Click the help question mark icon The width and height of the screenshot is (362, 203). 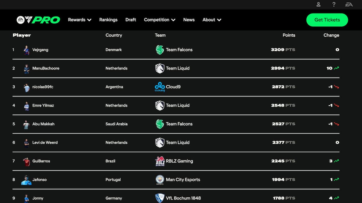[x=334, y=4]
